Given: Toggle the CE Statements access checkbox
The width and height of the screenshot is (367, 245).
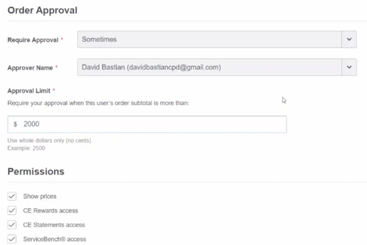Looking at the screenshot, I should [x=12, y=224].
